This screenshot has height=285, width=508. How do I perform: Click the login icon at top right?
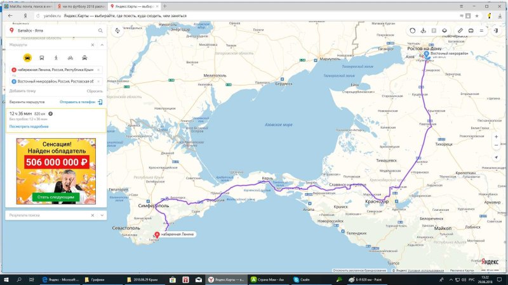(x=496, y=30)
